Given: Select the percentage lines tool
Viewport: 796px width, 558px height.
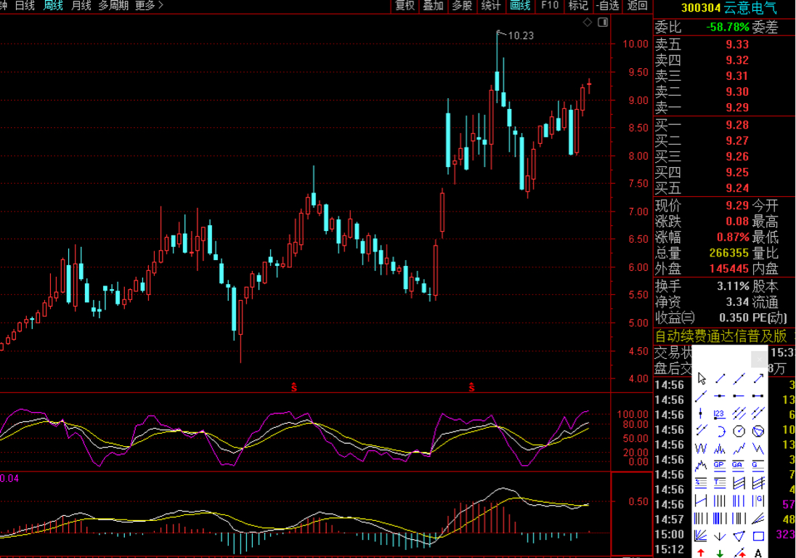Looking at the screenshot, I should point(701,483).
